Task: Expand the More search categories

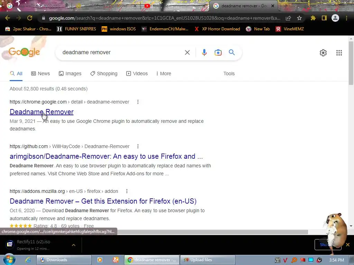Action: [164, 74]
